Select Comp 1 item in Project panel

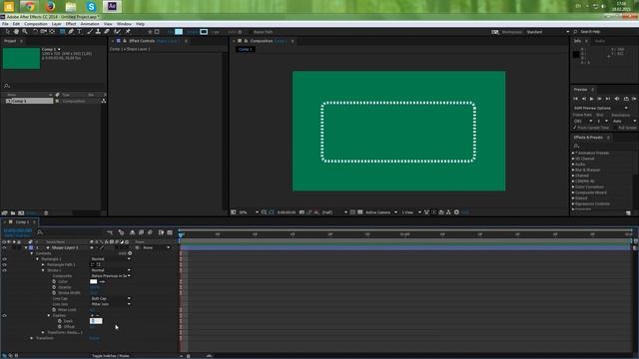tap(29, 101)
